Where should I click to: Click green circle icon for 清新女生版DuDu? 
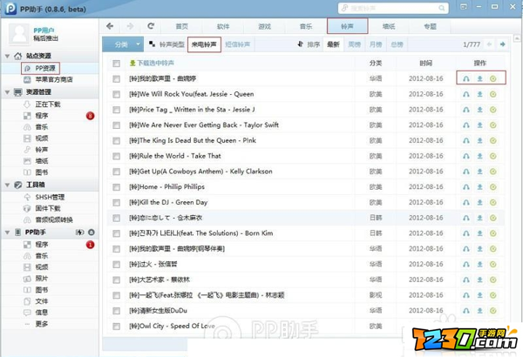point(493,311)
